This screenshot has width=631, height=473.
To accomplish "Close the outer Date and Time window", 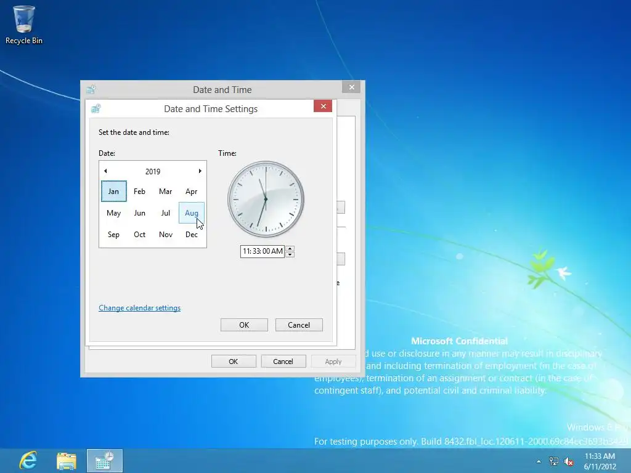I will [351, 87].
